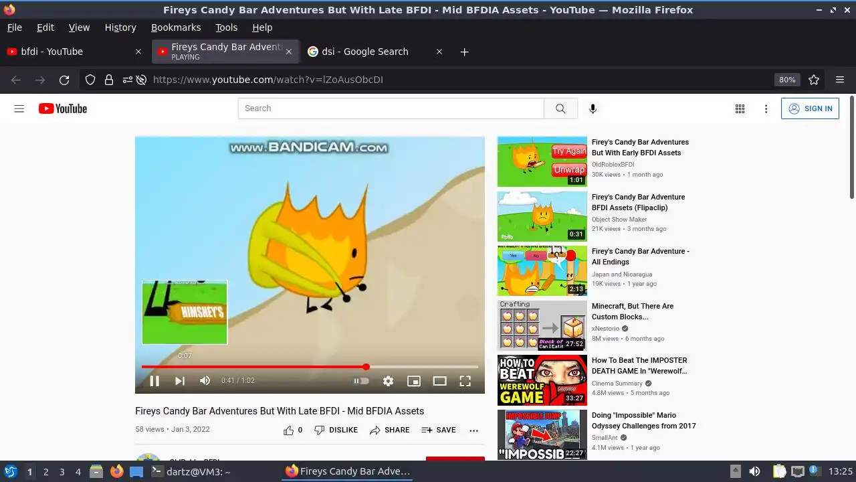856x482 pixels.
Task: Open the clipboard tray icon
Action: point(779,472)
